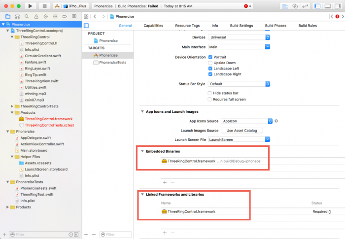The image size is (345, 239).
Task: Select the Phonercise project entry
Action: pyautogui.click(x=108, y=41)
